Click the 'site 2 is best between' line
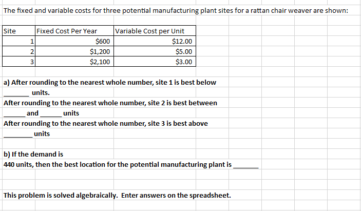 [110, 103]
